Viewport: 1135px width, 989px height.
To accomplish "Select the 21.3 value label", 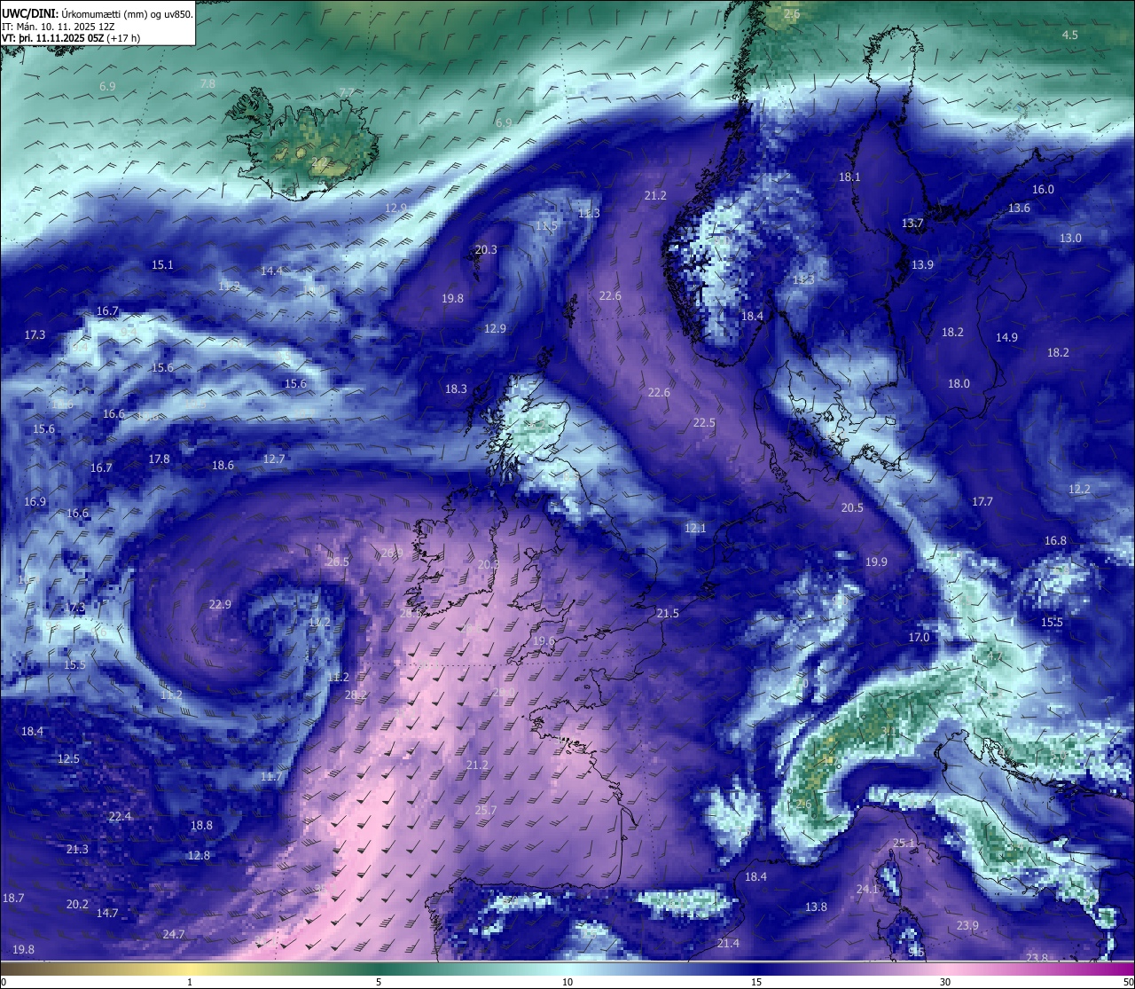I will pyautogui.click(x=77, y=849).
